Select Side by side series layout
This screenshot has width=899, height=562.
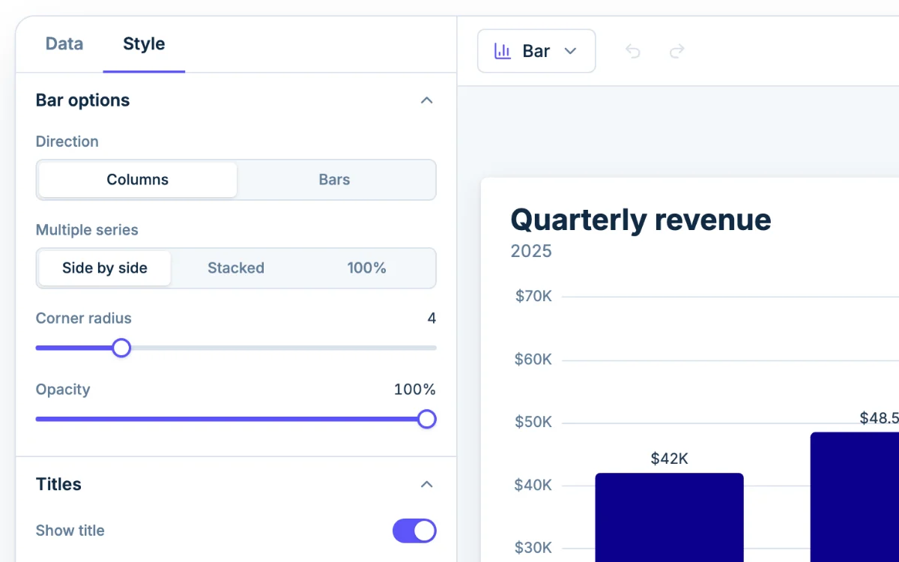[x=105, y=268]
